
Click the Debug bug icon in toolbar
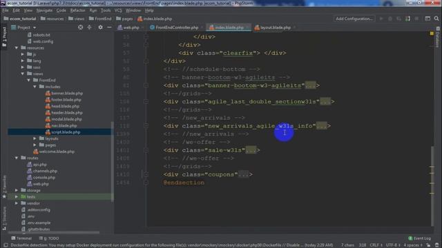(390, 19)
